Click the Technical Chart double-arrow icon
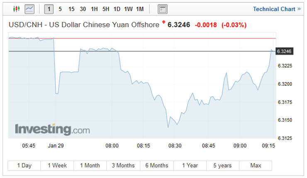Viewport: 307px width, 178px height. point(299,9)
